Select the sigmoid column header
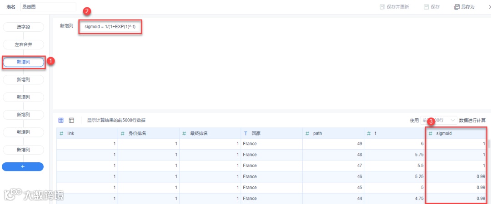 [456, 133]
